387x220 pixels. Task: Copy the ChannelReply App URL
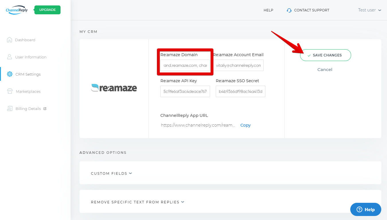(246, 125)
